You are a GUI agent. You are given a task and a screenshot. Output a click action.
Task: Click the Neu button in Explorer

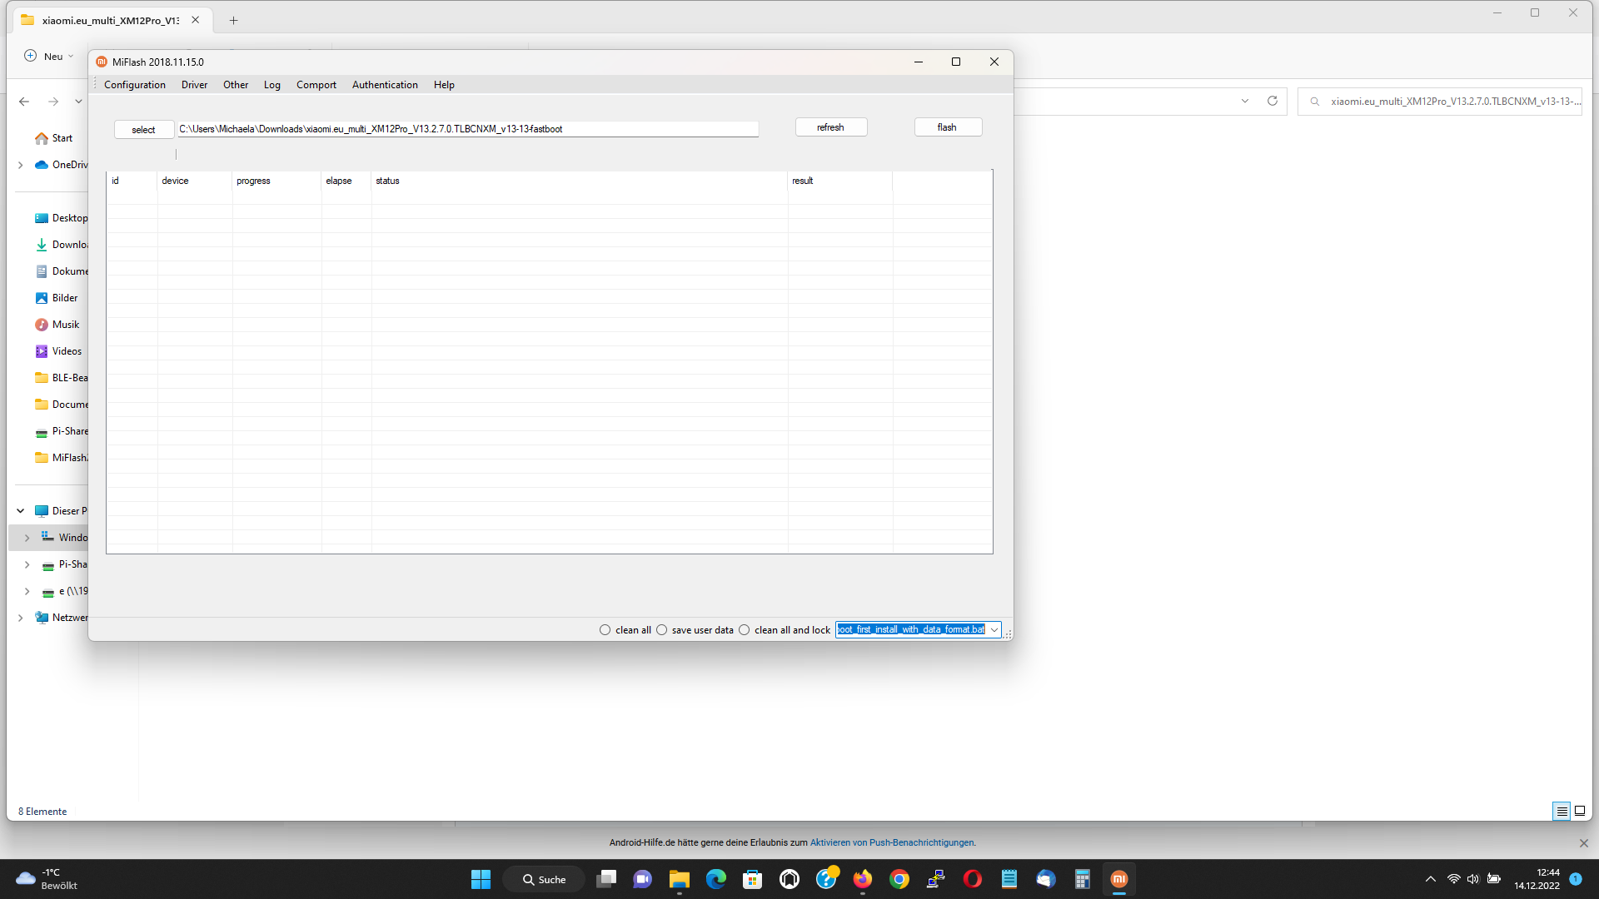pos(48,57)
